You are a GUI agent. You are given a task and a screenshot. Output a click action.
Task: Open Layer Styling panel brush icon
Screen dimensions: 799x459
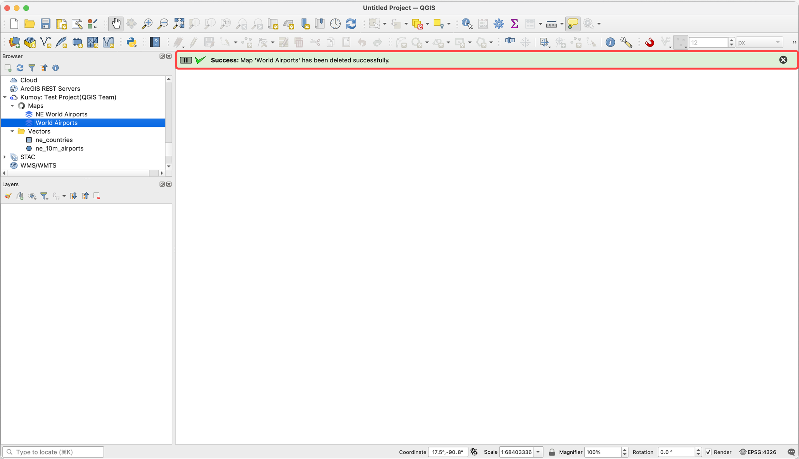point(8,196)
